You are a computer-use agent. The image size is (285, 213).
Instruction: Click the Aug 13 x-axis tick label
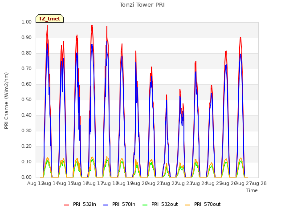click(x=35, y=183)
